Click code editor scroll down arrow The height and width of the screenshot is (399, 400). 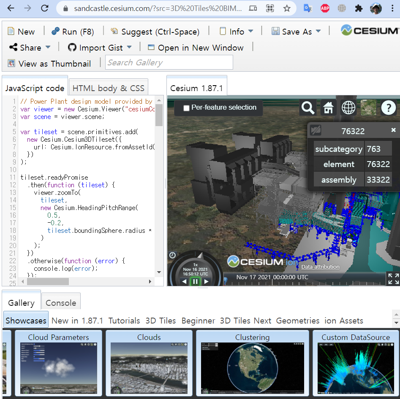[x=159, y=272]
